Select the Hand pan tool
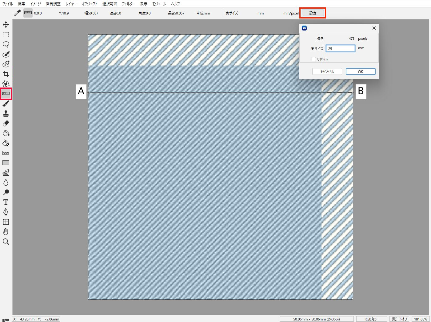 pyautogui.click(x=6, y=232)
